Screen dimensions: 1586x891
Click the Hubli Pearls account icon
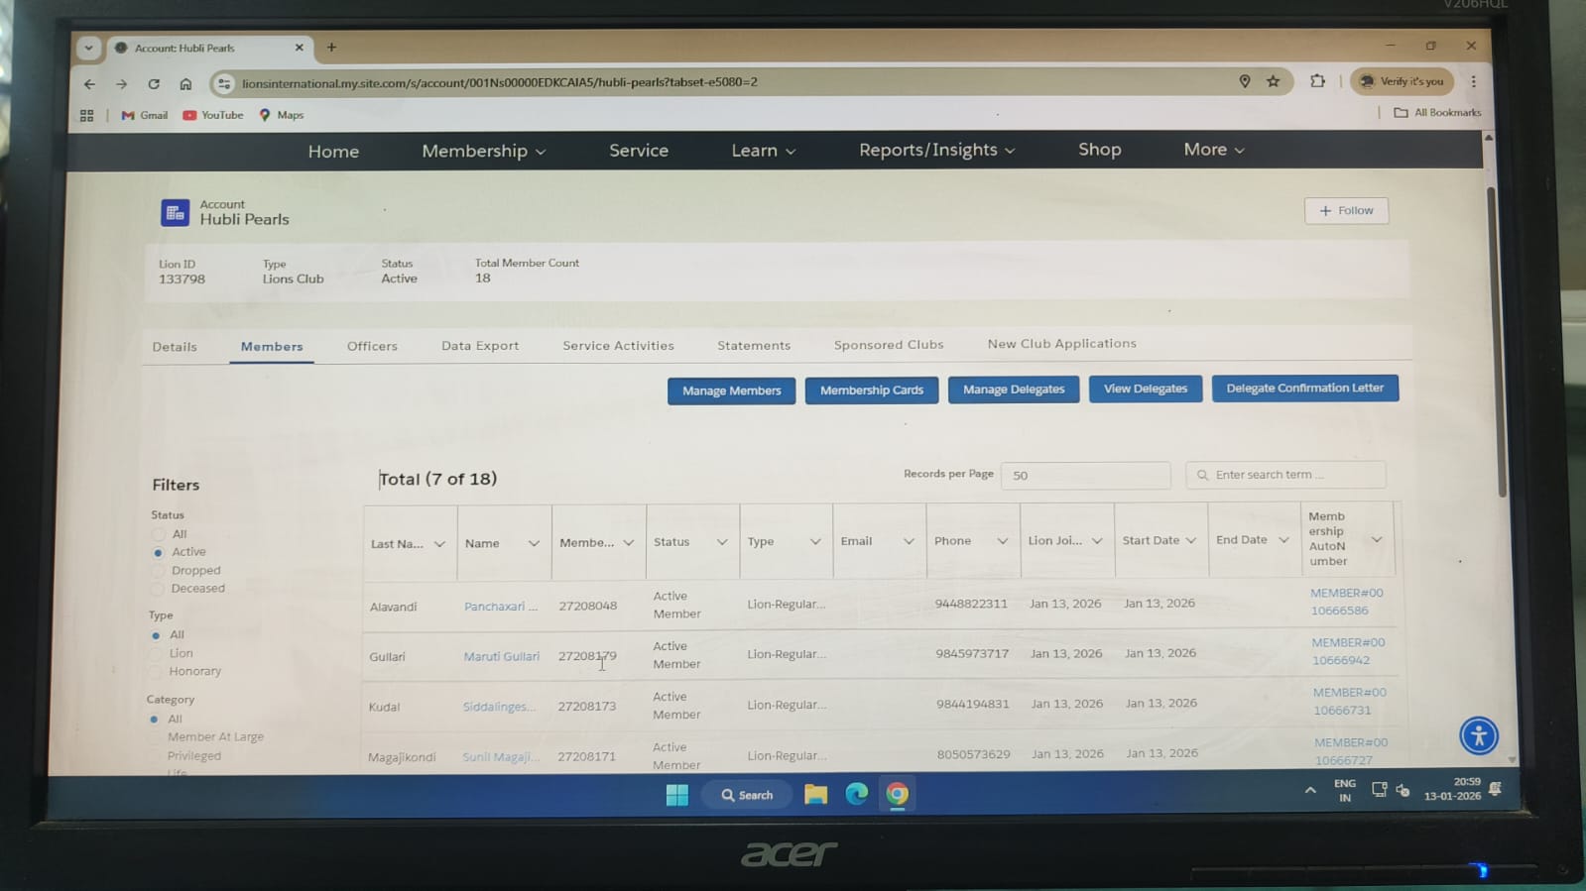(176, 213)
